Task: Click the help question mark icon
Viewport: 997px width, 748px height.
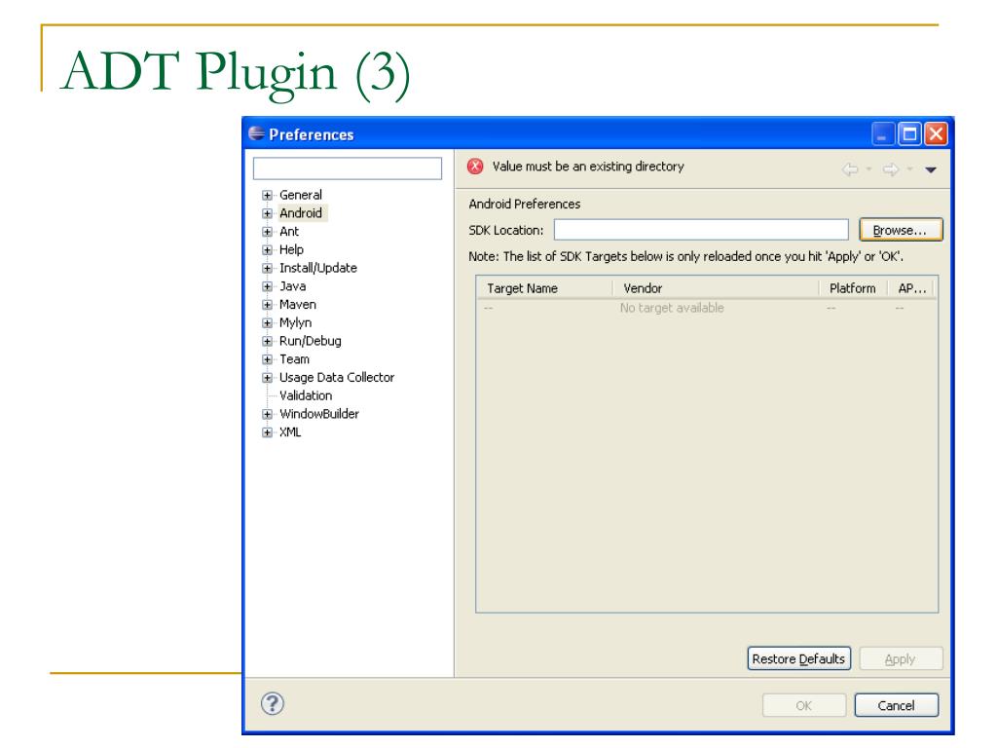Action: 273,703
